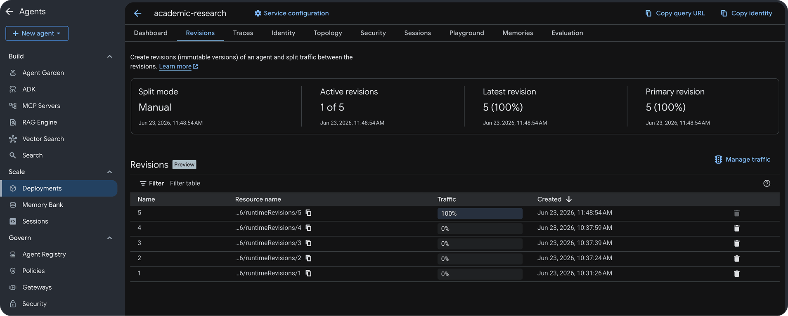Switch to the Playground tab
This screenshot has height=316, width=788.
[x=467, y=33]
